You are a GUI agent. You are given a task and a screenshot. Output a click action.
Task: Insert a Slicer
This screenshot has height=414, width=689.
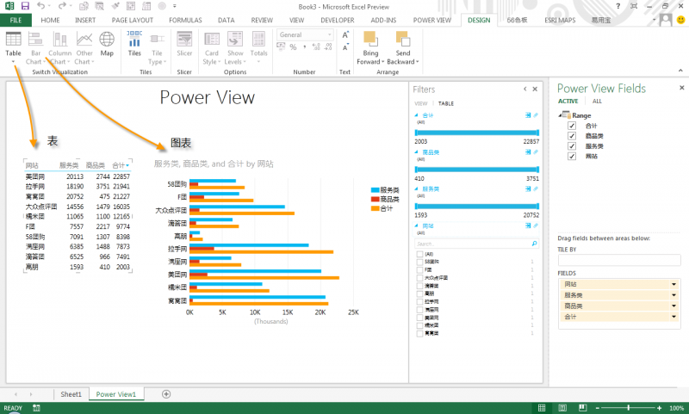(184, 44)
